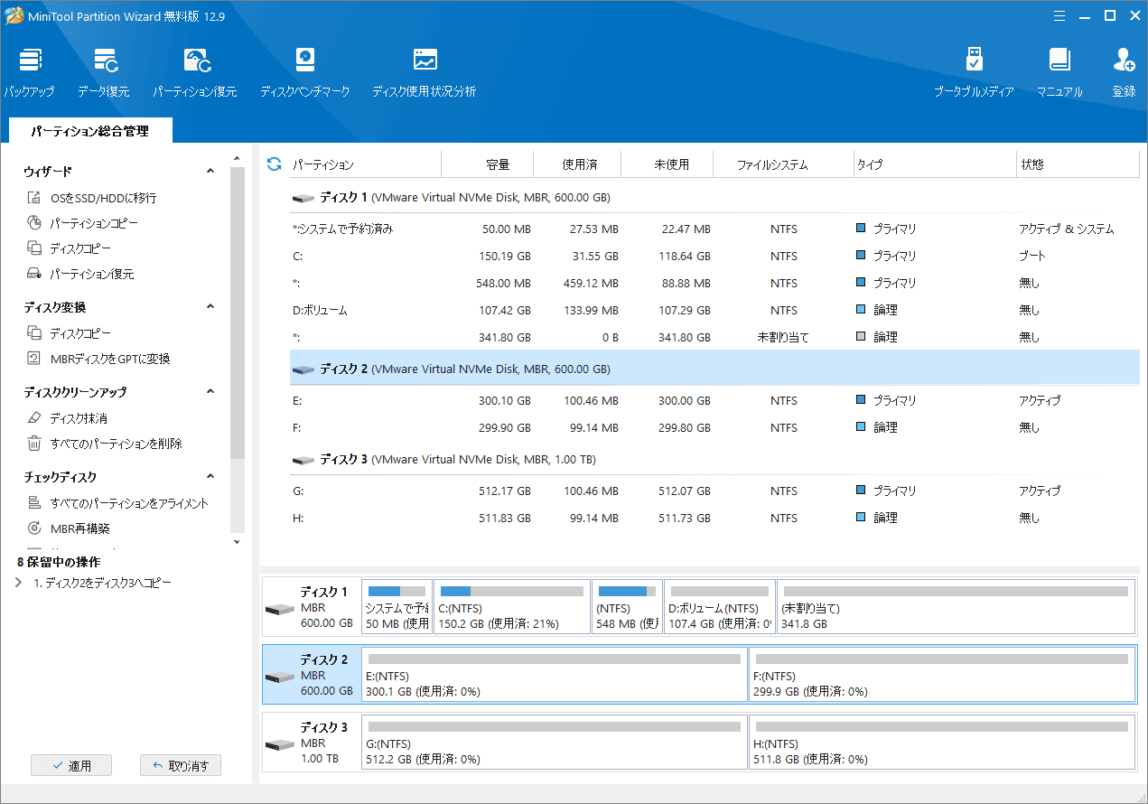This screenshot has width=1148, height=804.
Task: Sort by ファイルシステム column header
Action: coord(783,164)
